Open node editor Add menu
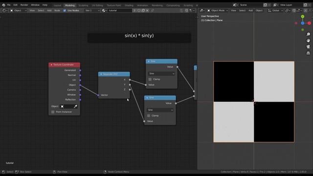 pyautogui.click(x=49, y=11)
